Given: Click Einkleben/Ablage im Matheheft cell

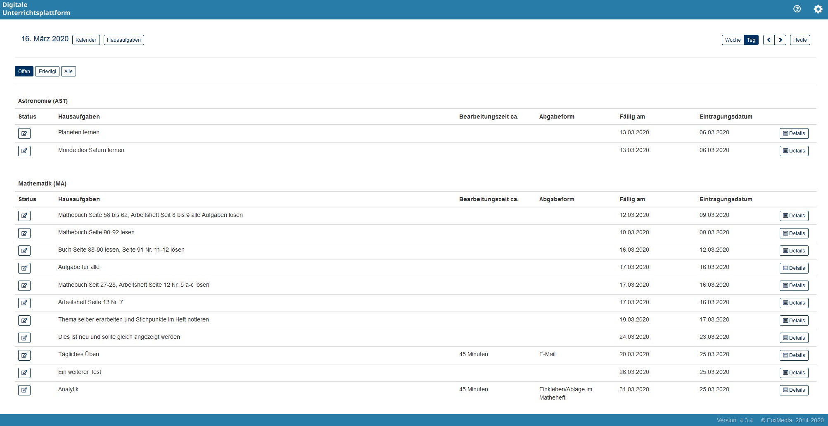Looking at the screenshot, I should tap(566, 393).
